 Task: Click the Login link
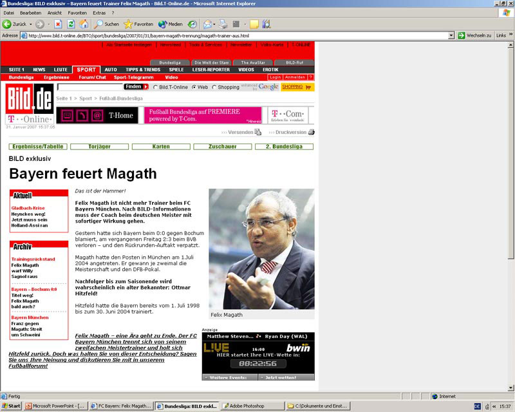(276, 77)
